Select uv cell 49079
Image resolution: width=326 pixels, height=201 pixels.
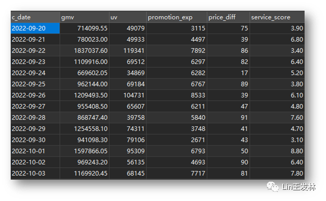click(128, 28)
